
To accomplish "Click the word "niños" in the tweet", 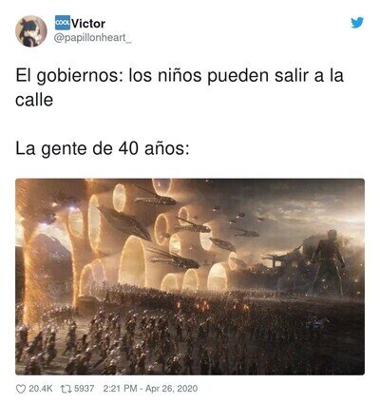I will 180,76.
